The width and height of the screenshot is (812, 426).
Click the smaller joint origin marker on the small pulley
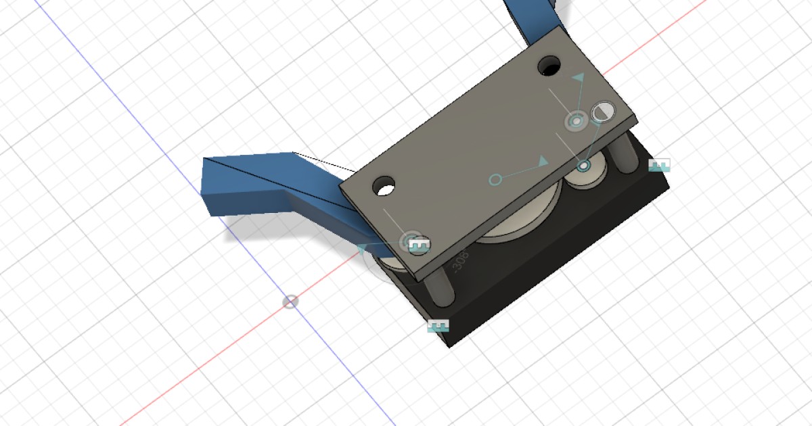pyautogui.click(x=584, y=165)
